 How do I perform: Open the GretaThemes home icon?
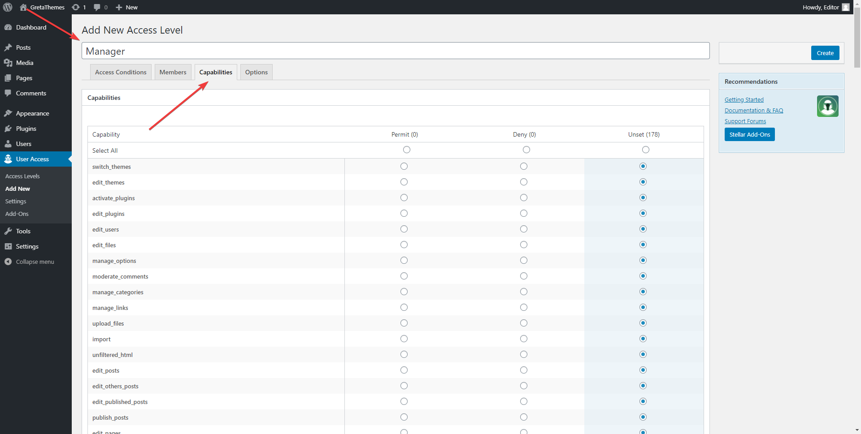(x=23, y=7)
